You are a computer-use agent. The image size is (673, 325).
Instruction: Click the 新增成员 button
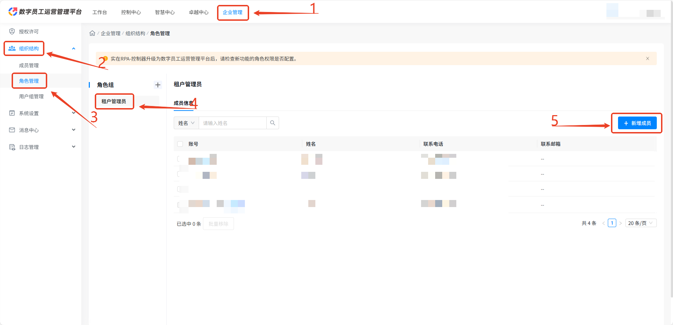tap(637, 123)
